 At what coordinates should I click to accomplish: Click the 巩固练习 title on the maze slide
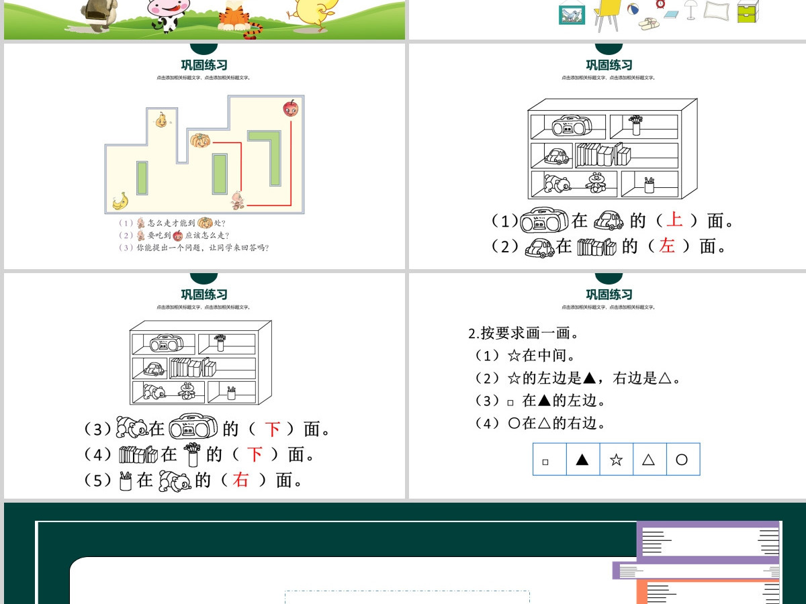(x=204, y=65)
